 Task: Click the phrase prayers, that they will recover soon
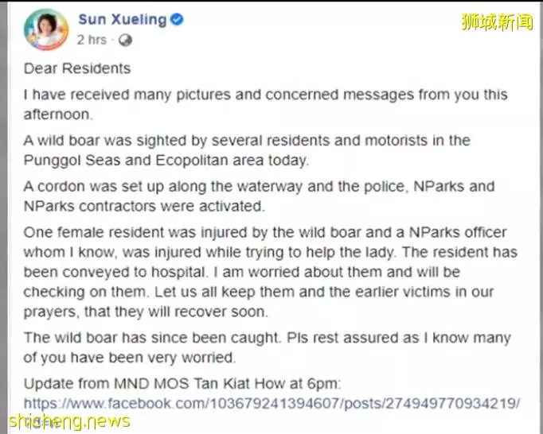click(x=146, y=312)
